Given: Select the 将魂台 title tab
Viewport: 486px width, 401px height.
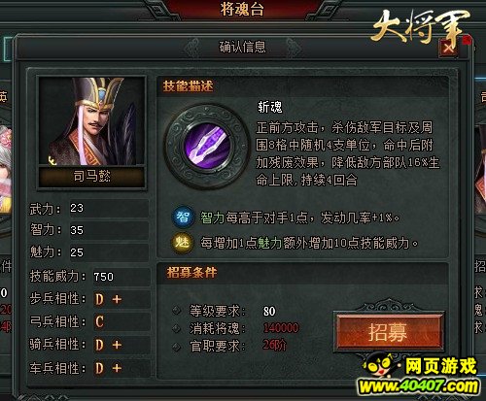Looking at the screenshot, I should click(x=242, y=9).
